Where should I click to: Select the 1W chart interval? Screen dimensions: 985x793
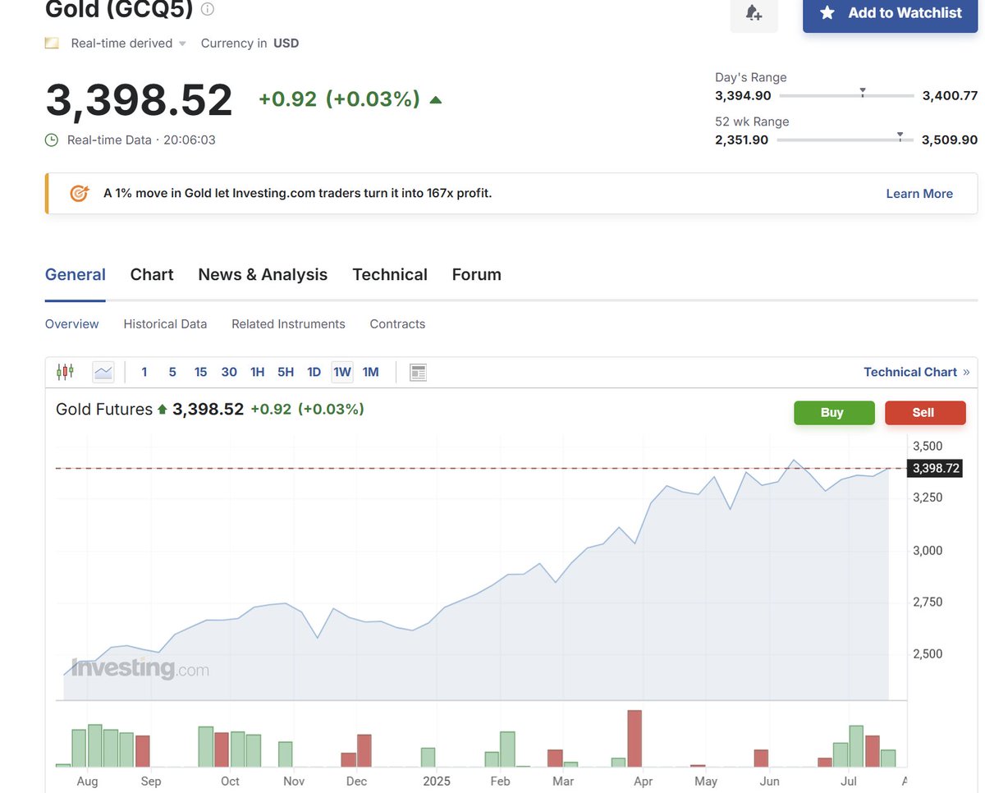click(x=342, y=372)
